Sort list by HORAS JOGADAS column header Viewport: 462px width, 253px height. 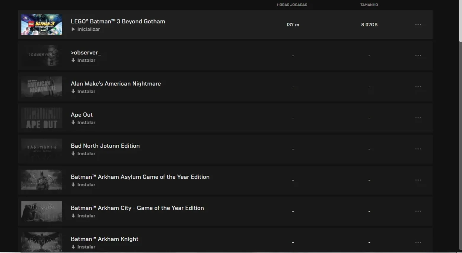(x=292, y=5)
